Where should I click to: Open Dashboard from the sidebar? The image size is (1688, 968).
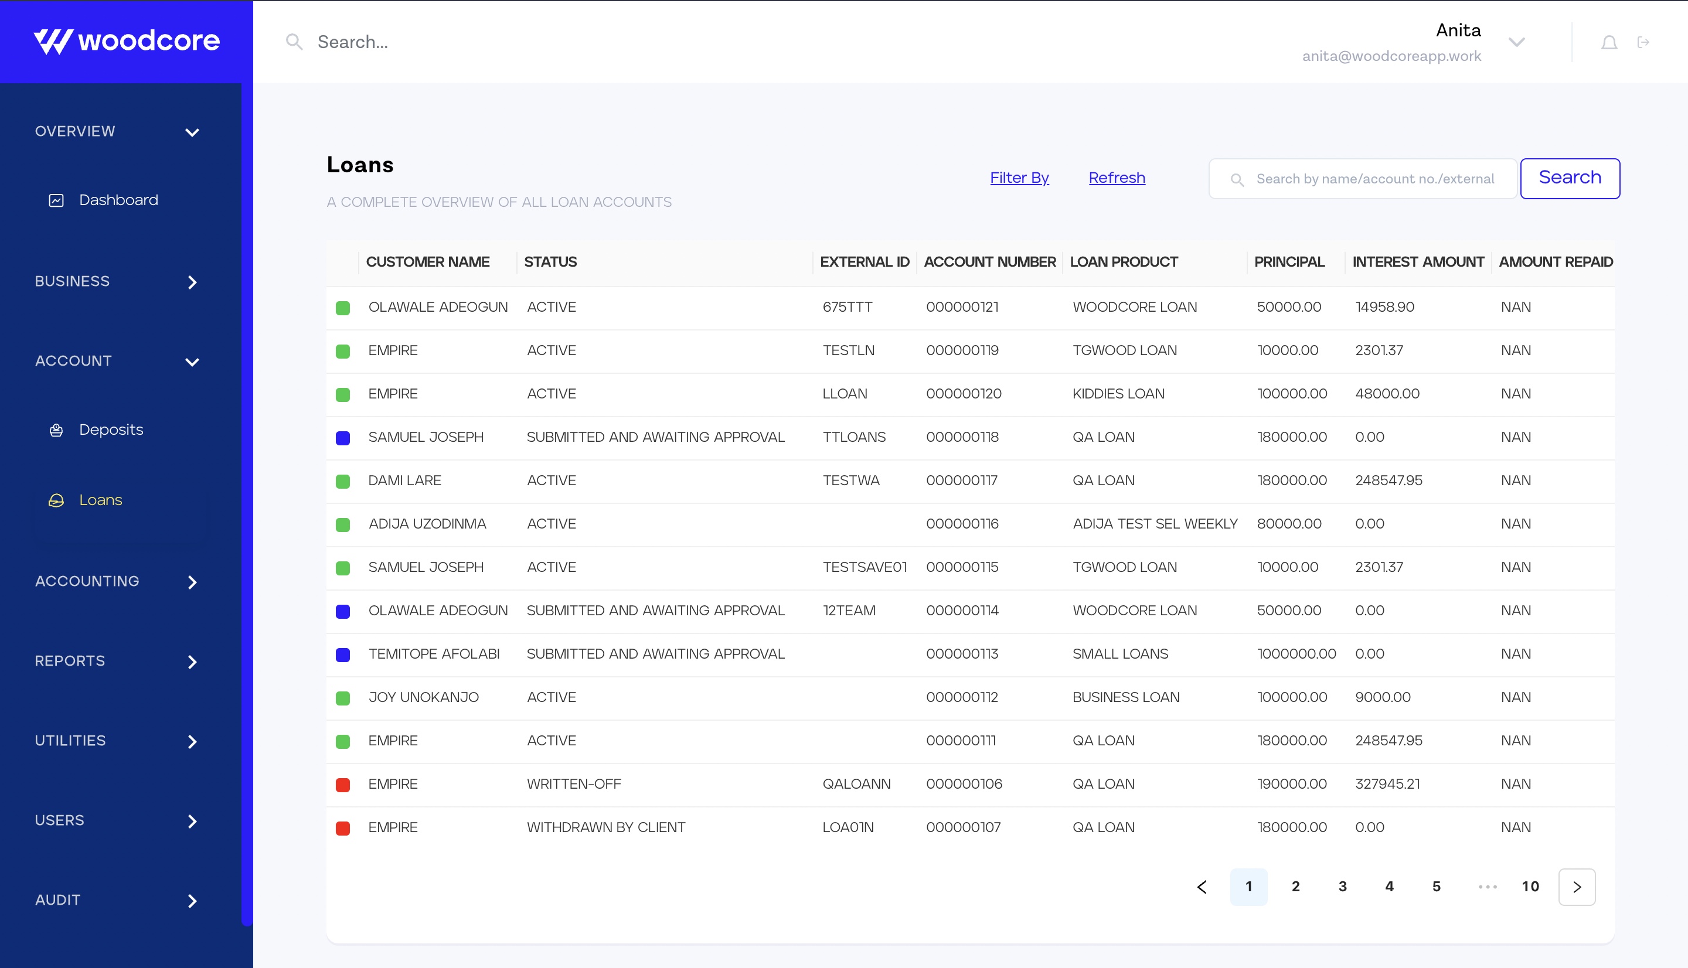[x=118, y=200]
